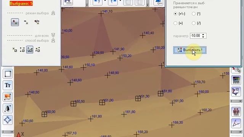Click the survey point cross labeled 159,70
The image size is (244, 137).
[x=194, y=84]
